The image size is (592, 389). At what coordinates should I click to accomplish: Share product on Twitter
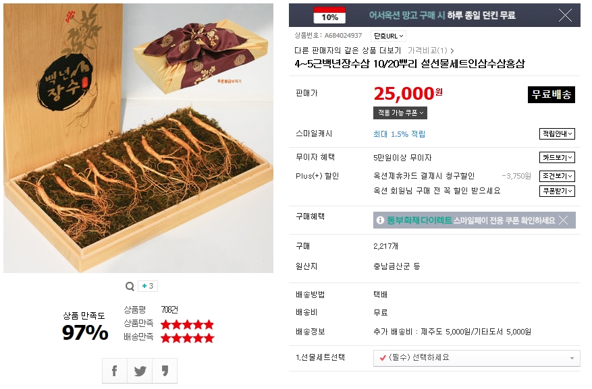[x=140, y=371]
